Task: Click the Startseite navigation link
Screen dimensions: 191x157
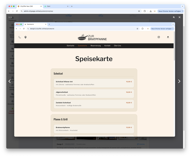Action: [70, 46]
